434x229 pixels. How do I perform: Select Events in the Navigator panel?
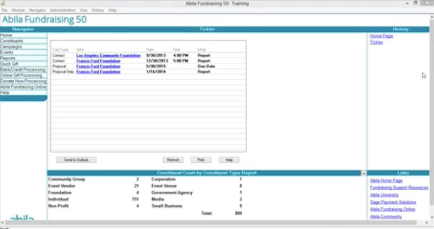pos(23,52)
